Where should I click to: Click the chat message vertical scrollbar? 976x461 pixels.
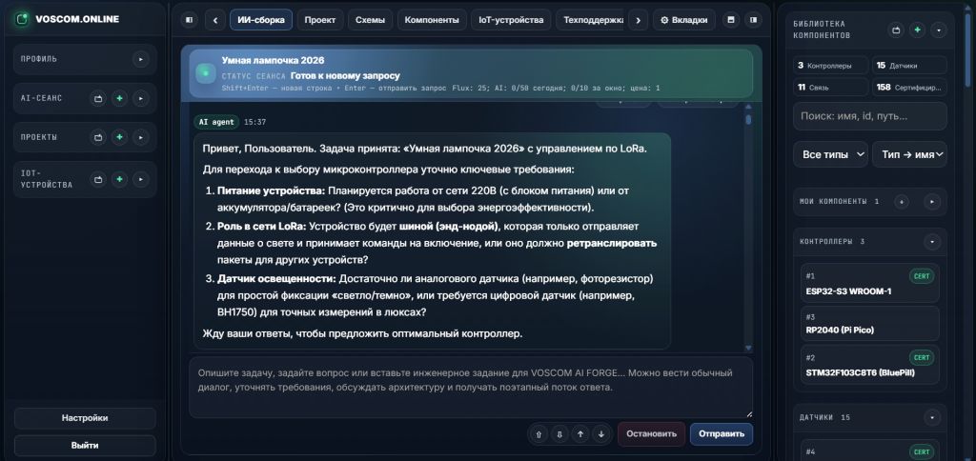[x=748, y=231]
